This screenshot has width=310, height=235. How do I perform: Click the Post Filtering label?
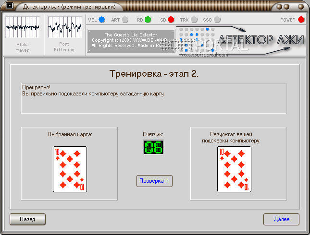pyautogui.click(x=64, y=47)
